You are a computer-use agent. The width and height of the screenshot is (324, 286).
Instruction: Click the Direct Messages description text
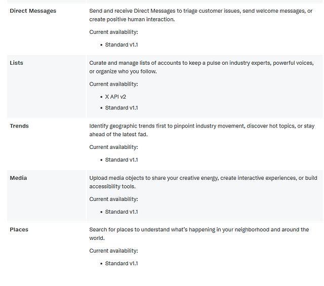201,15
